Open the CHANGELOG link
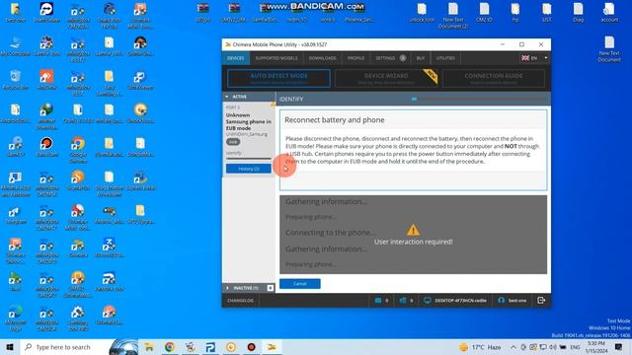The image size is (632, 355). click(240, 300)
